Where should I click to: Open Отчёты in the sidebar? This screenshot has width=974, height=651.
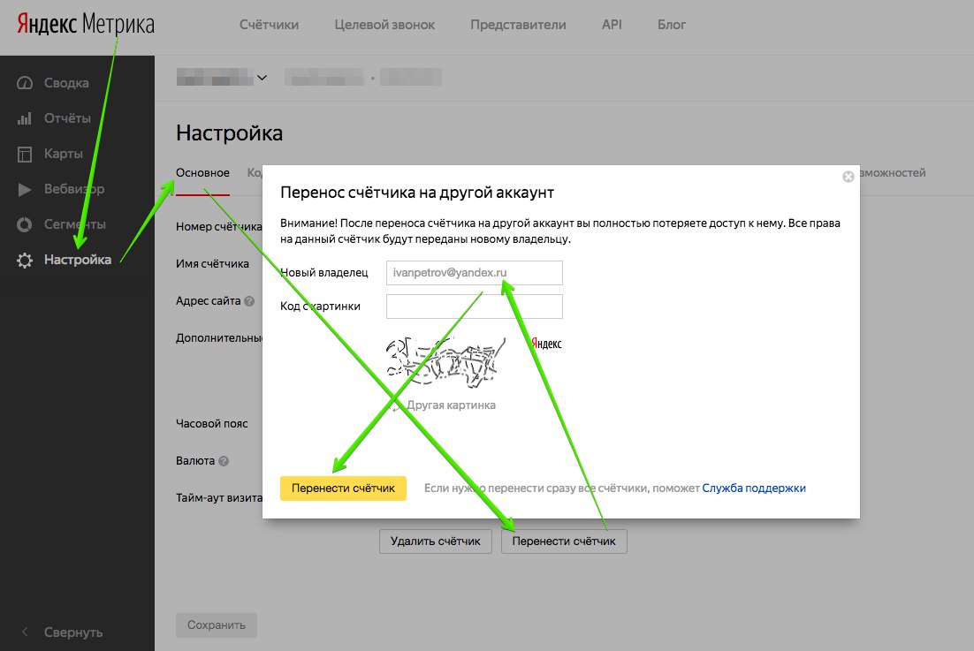(67, 117)
